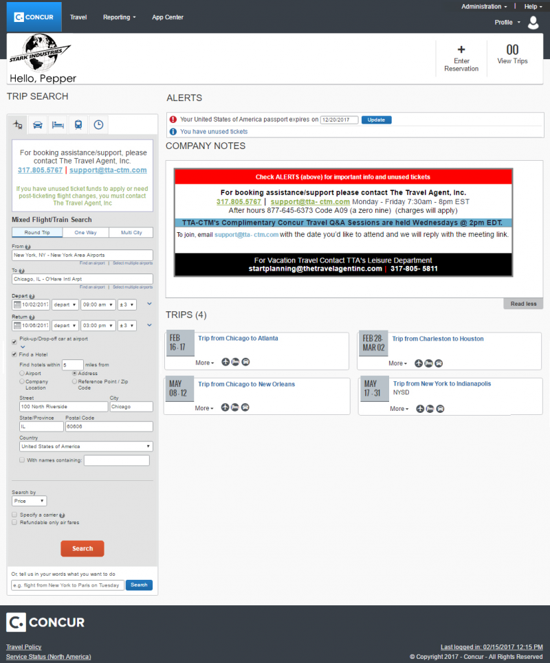Viewport: 550px width, 663px height.
Task: Select the Reference Point / Zip Code radio
Action: coord(74,381)
